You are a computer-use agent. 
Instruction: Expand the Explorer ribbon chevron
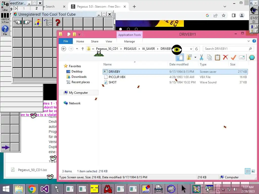point(249,41)
